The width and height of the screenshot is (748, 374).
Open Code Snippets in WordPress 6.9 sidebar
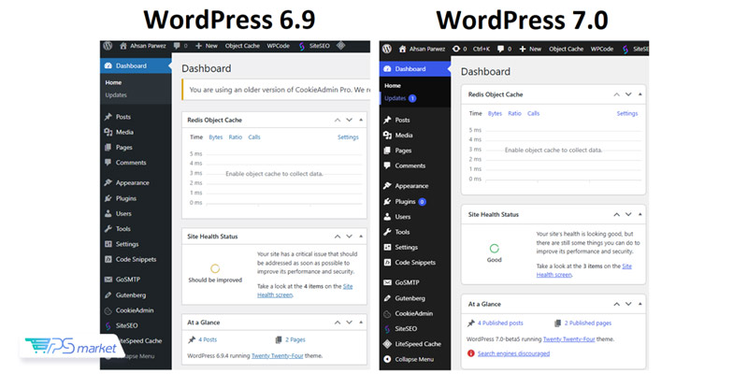(x=136, y=260)
